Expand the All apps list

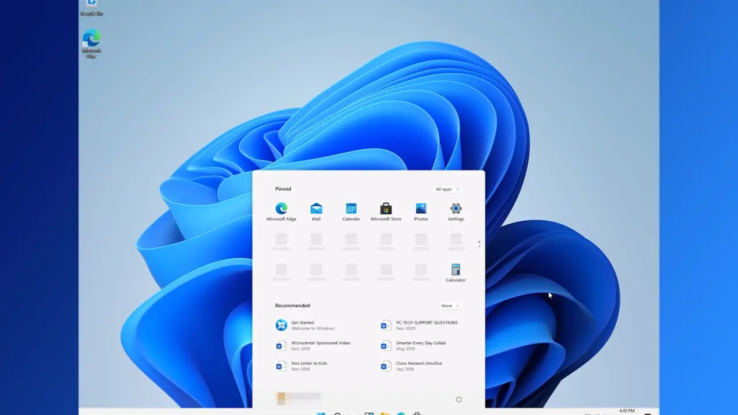click(x=447, y=189)
